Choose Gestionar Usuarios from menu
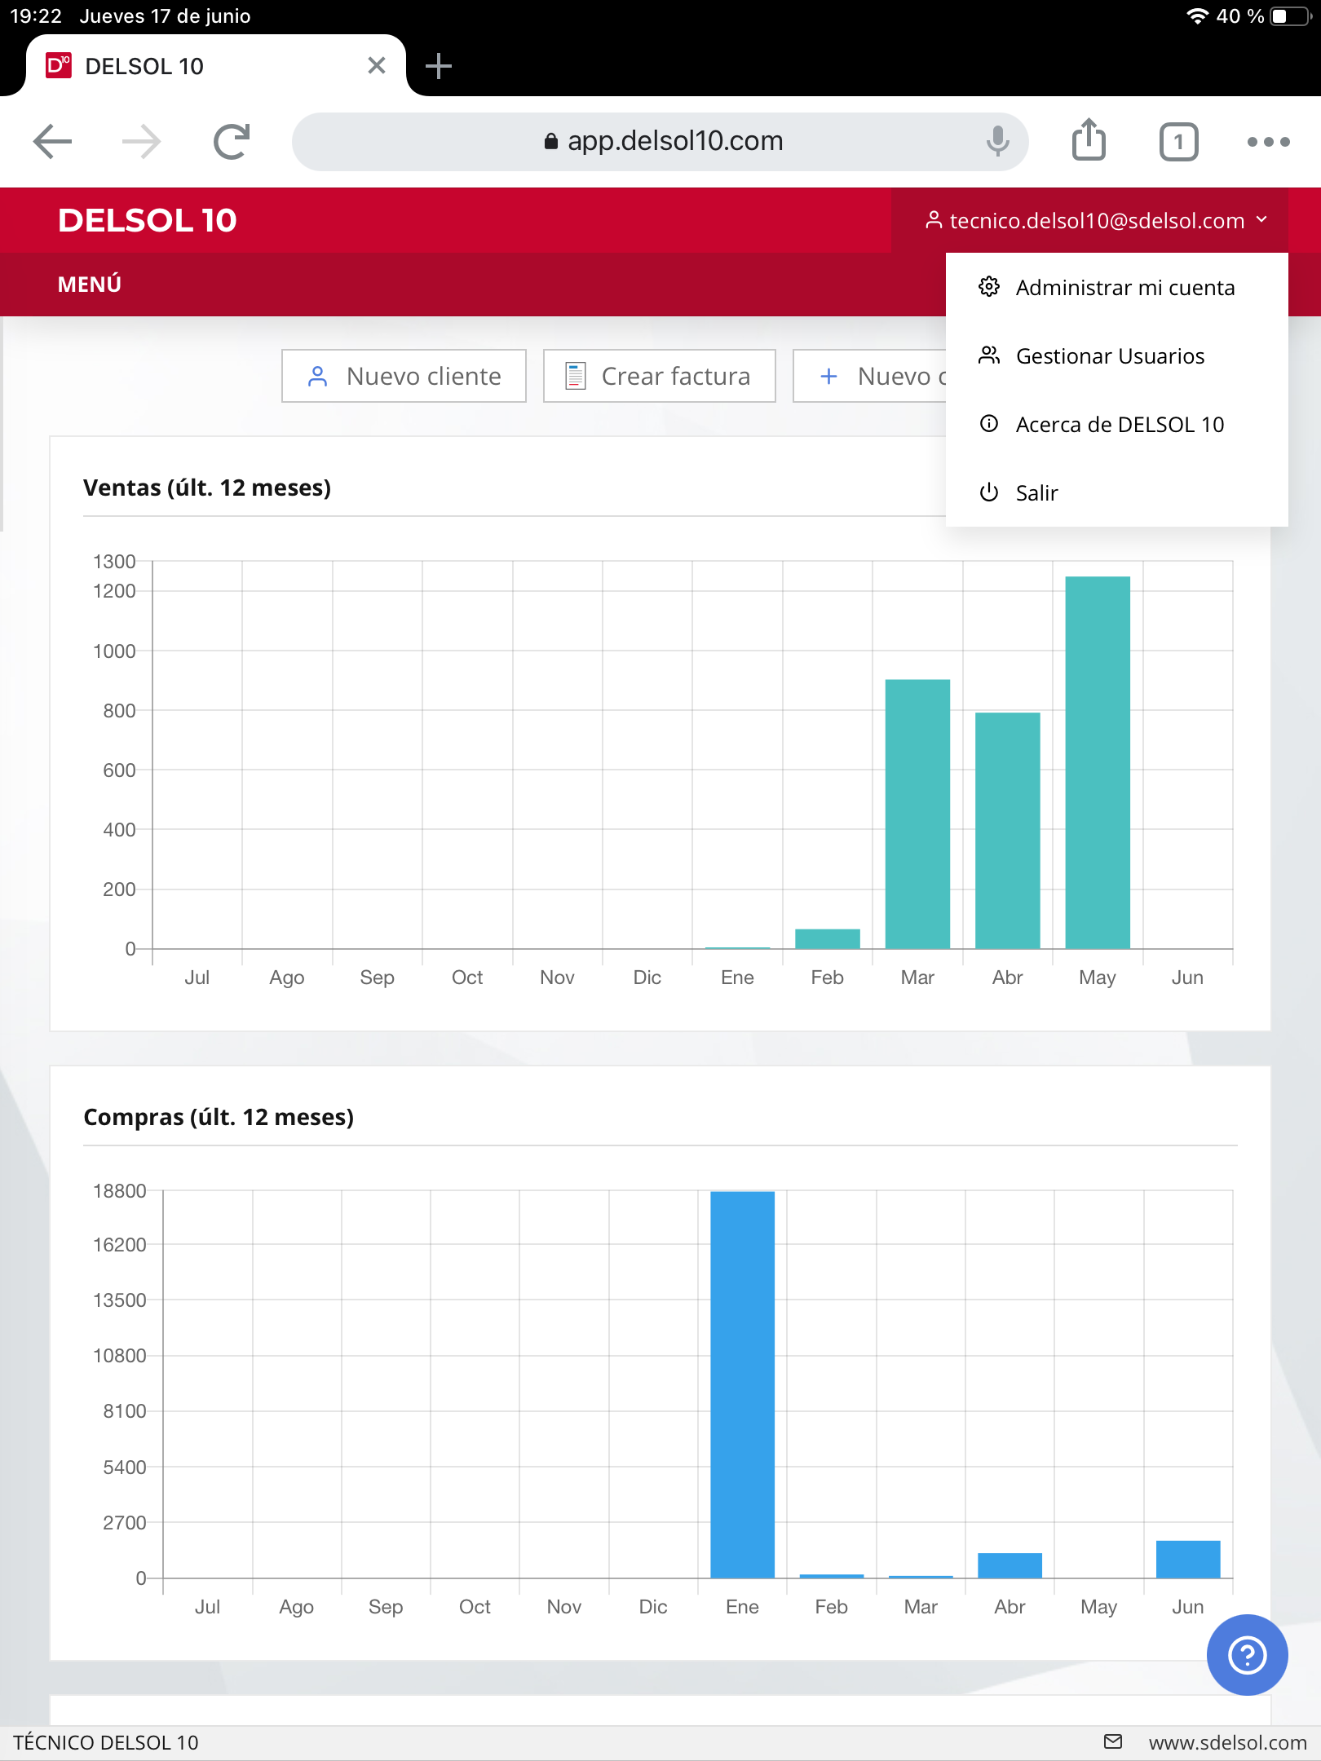Viewport: 1321px width, 1761px height. click(1109, 356)
